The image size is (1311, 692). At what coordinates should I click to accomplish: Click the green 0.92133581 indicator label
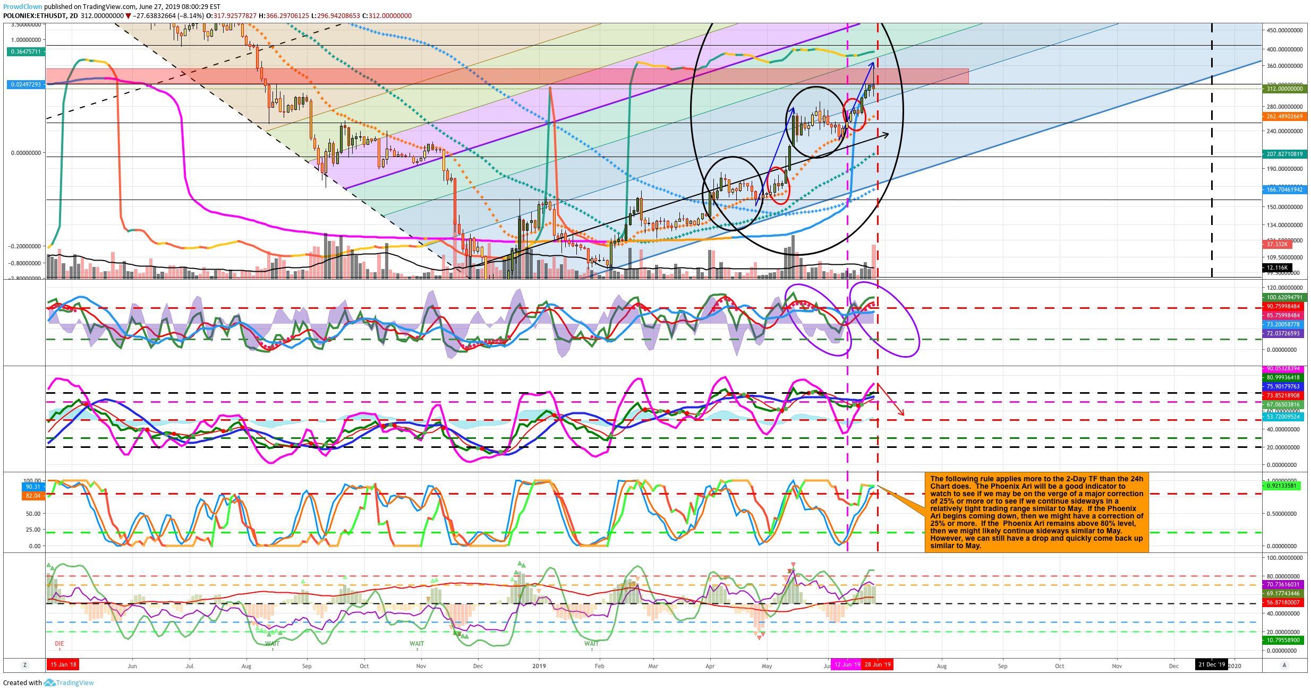click(x=1281, y=486)
